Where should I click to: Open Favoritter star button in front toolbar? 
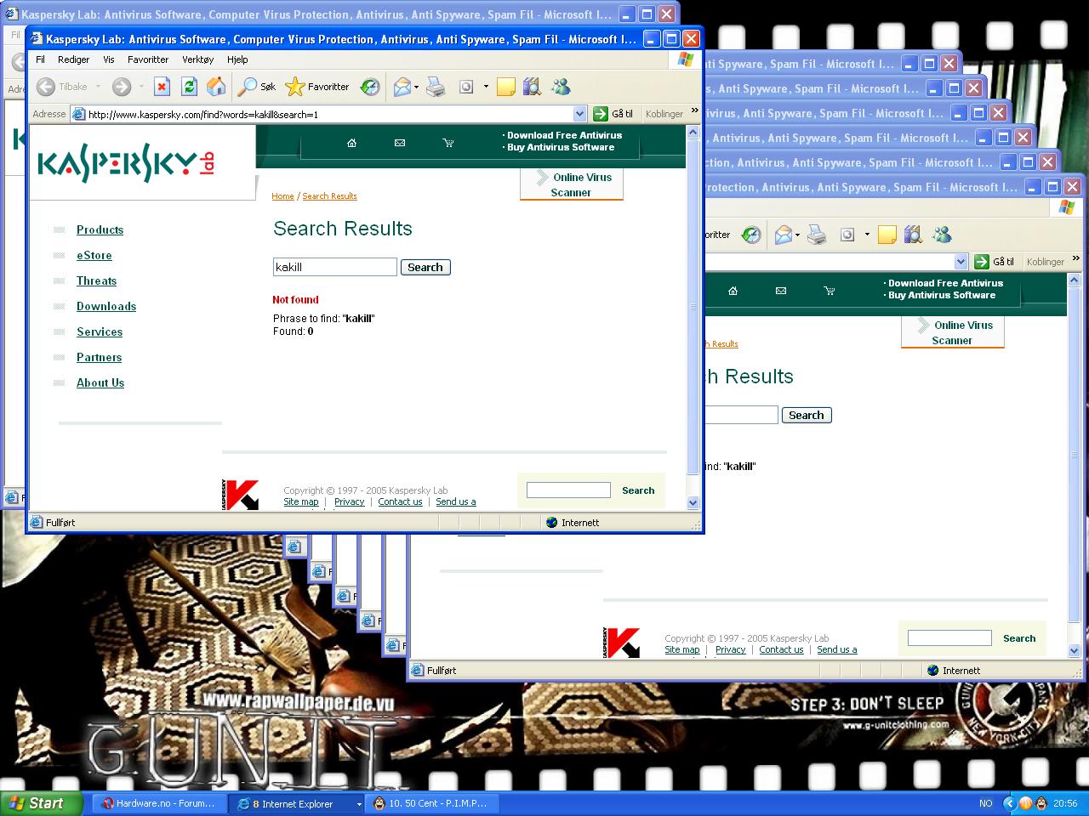click(x=317, y=87)
